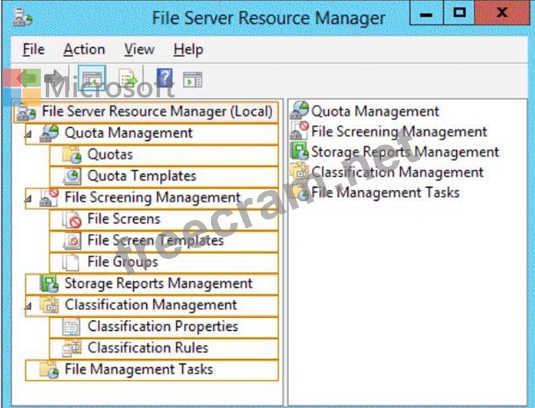535x408 pixels.
Task: Click the File Screening Management tree icon
Action: [x=50, y=198]
